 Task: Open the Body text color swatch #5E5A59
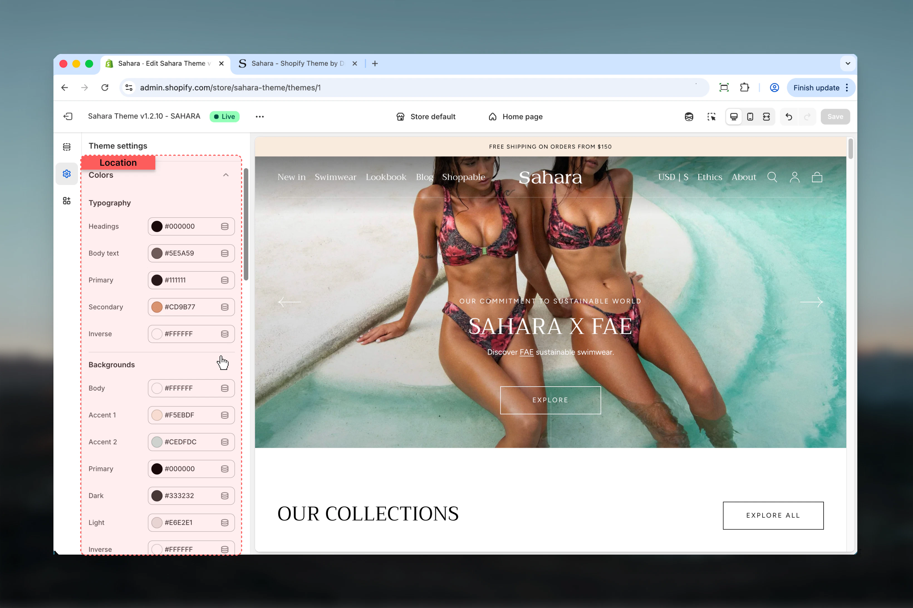point(157,253)
